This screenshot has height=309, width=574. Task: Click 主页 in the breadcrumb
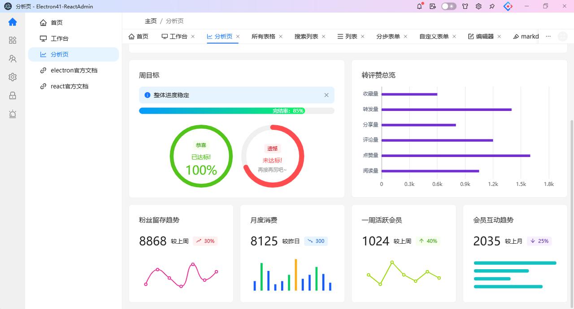[x=151, y=21]
